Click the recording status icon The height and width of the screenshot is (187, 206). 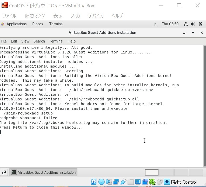click(x=145, y=182)
